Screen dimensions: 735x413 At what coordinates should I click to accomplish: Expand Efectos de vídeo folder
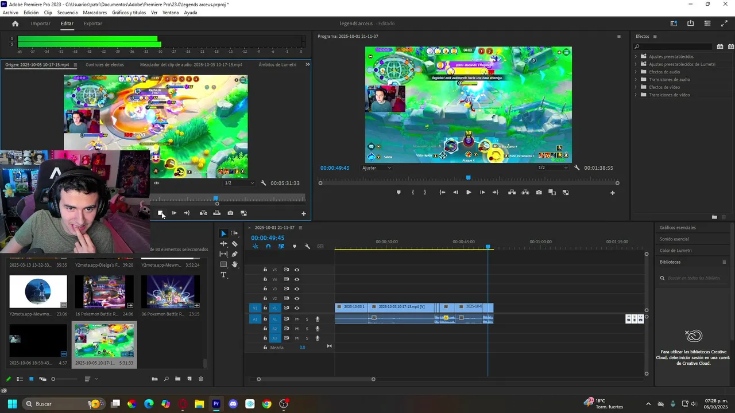(636, 87)
